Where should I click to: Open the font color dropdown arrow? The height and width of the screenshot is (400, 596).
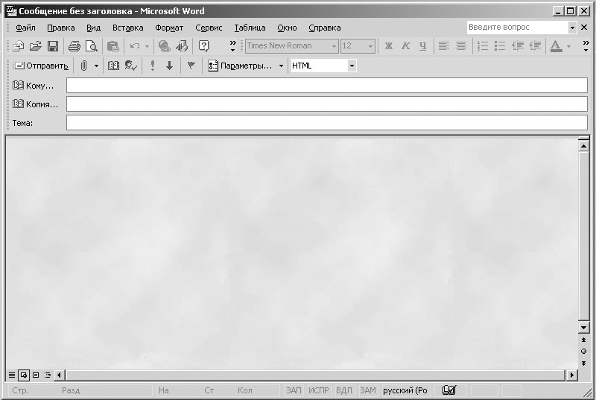[x=568, y=46]
